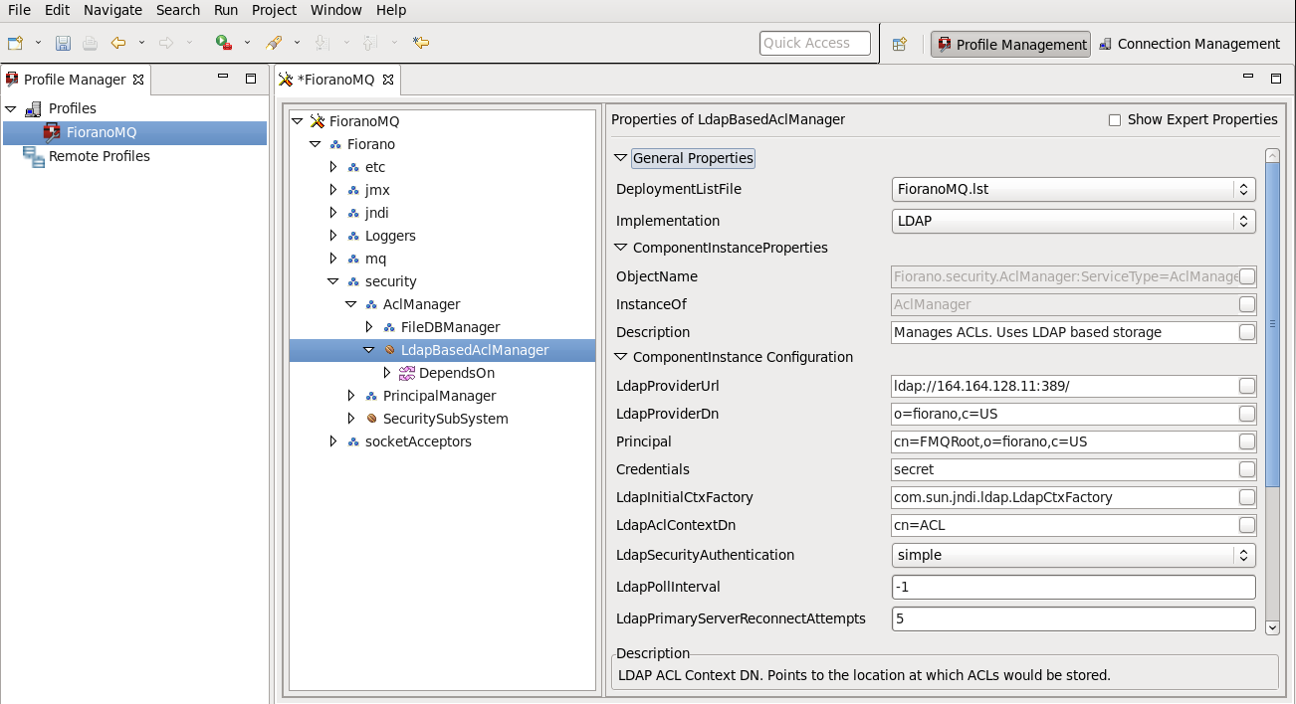
Task: Close the Profile Manager view tab
Action: (138, 80)
